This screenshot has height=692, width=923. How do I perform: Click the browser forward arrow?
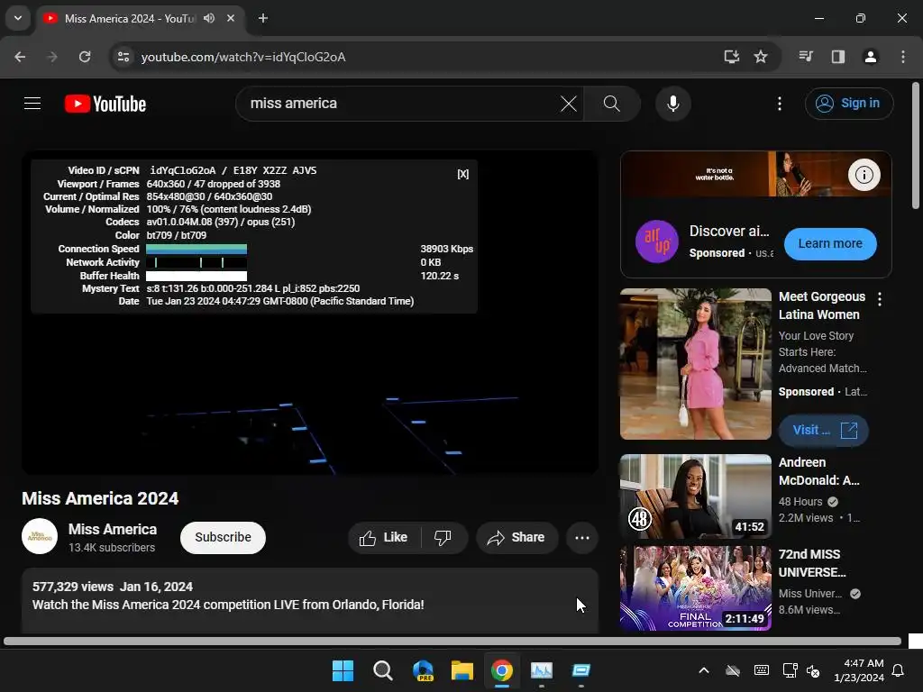[x=52, y=57]
